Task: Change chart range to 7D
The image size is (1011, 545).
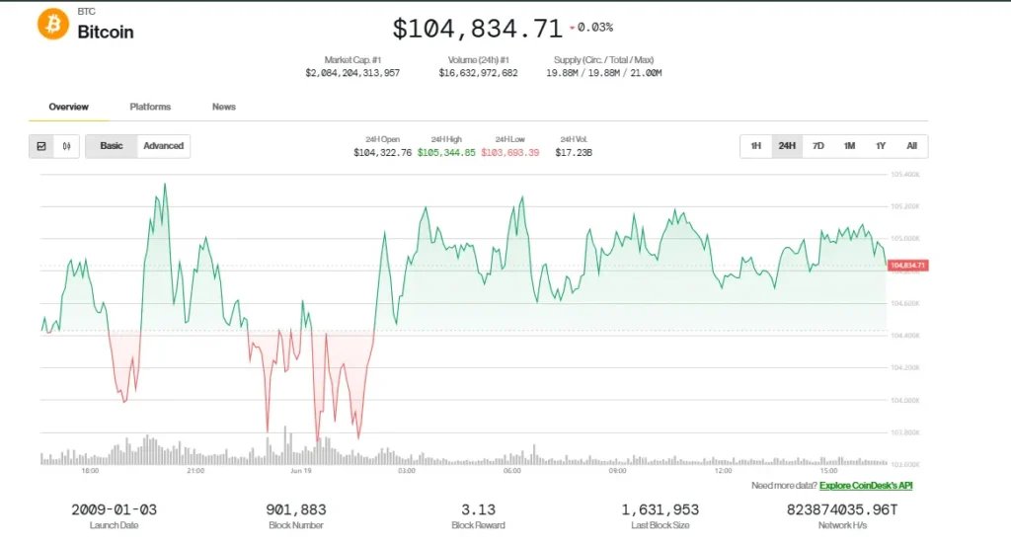Action: [818, 146]
